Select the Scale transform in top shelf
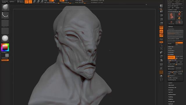This screenshot has width=186, height=105. [x=38, y=1]
